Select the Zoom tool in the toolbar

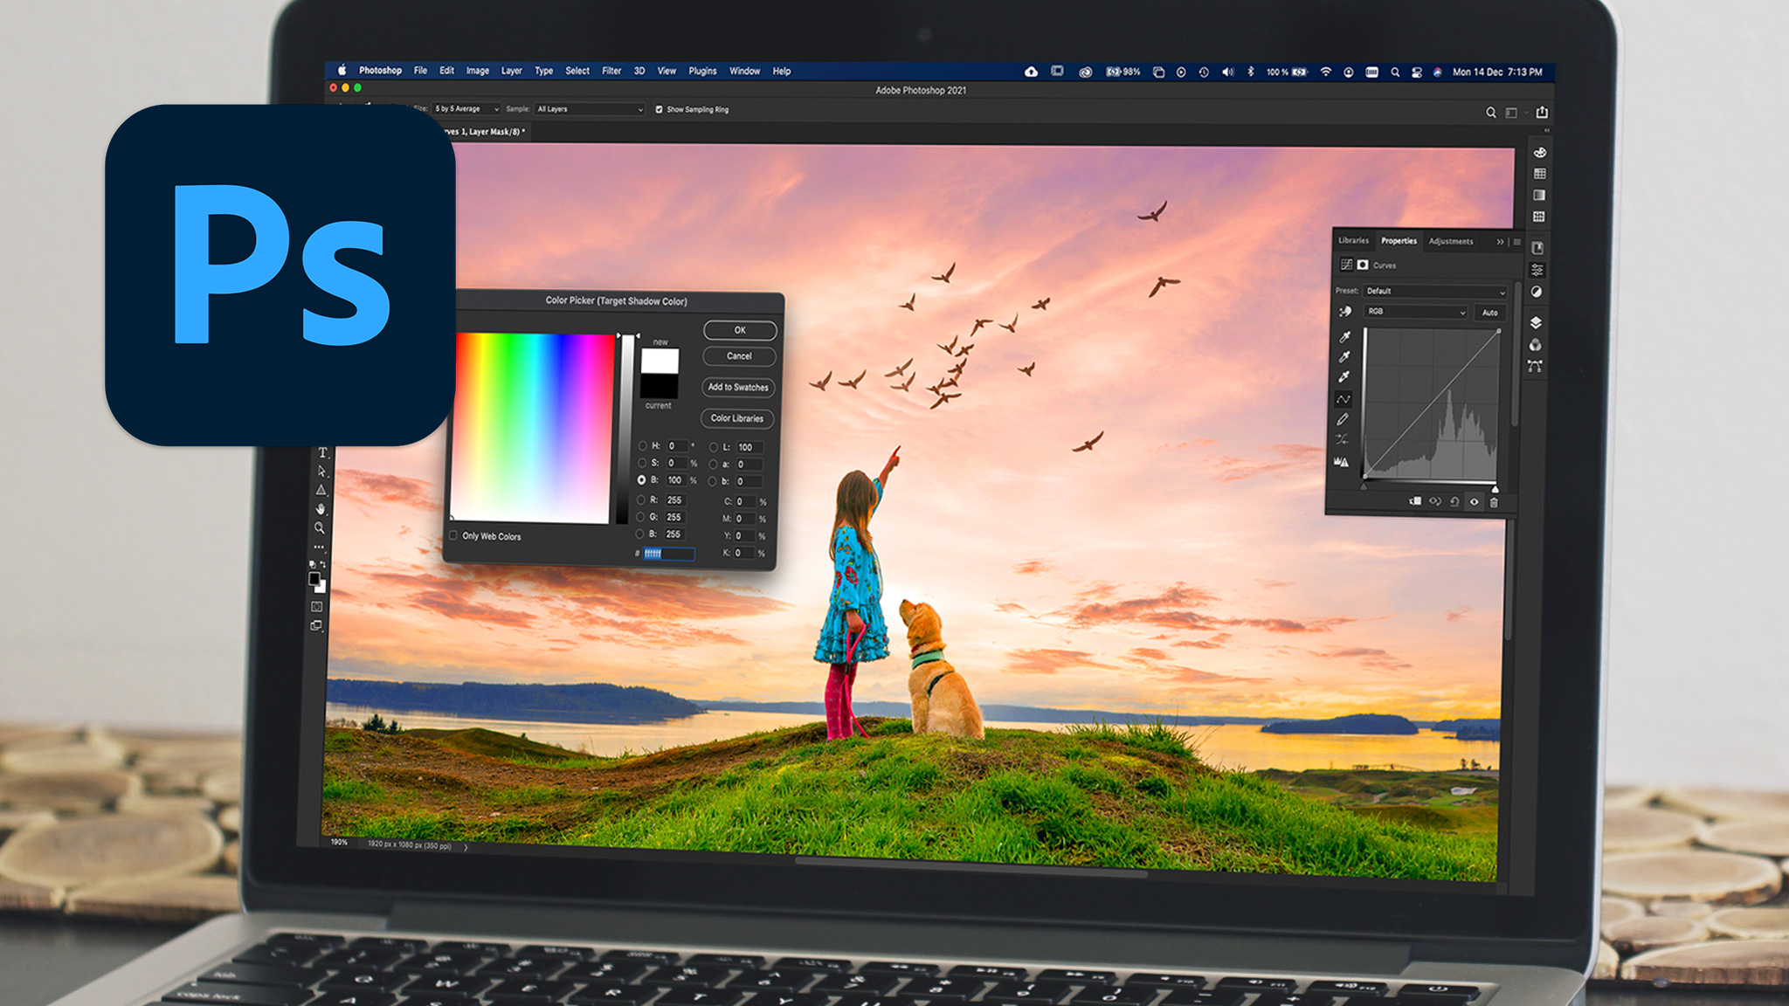pos(320,527)
